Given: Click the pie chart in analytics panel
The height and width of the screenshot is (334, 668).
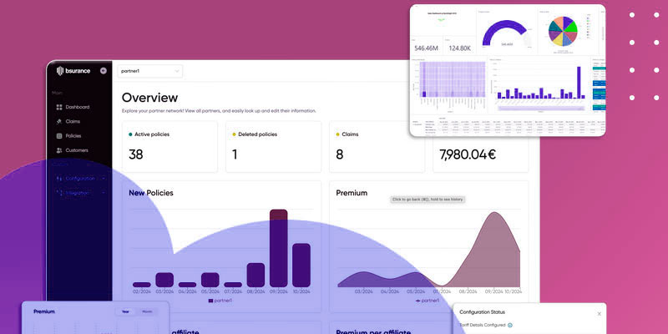Looking at the screenshot, I should click(563, 32).
